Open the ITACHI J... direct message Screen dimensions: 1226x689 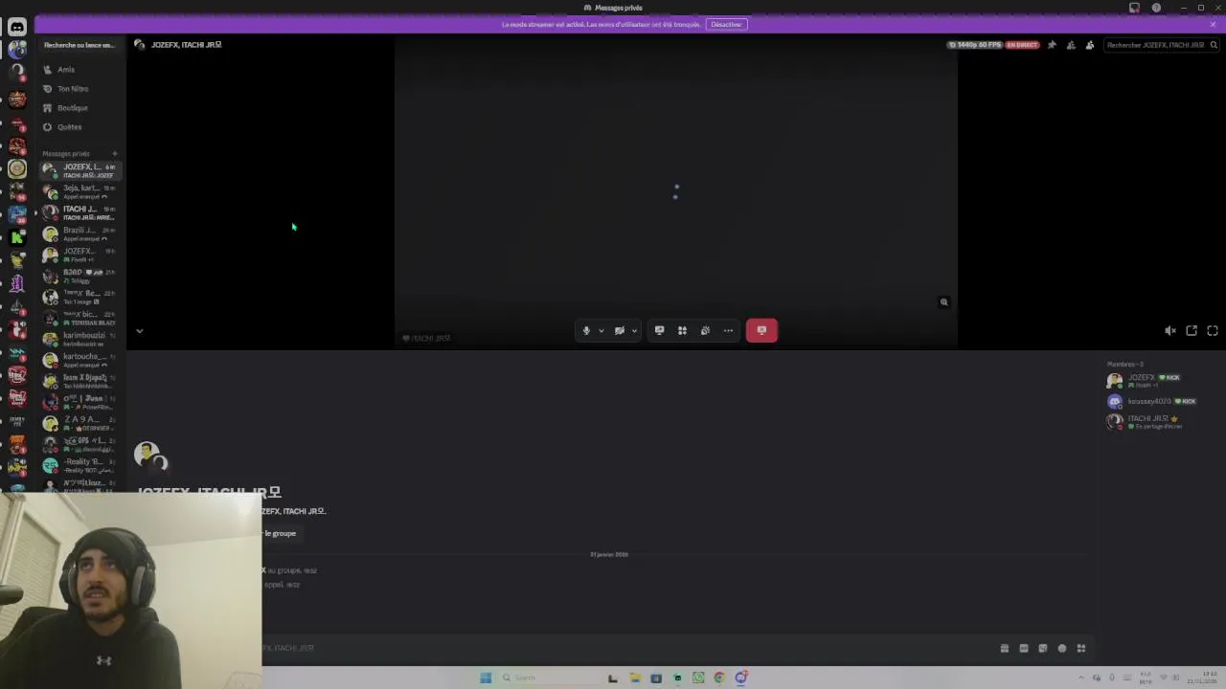click(x=80, y=212)
